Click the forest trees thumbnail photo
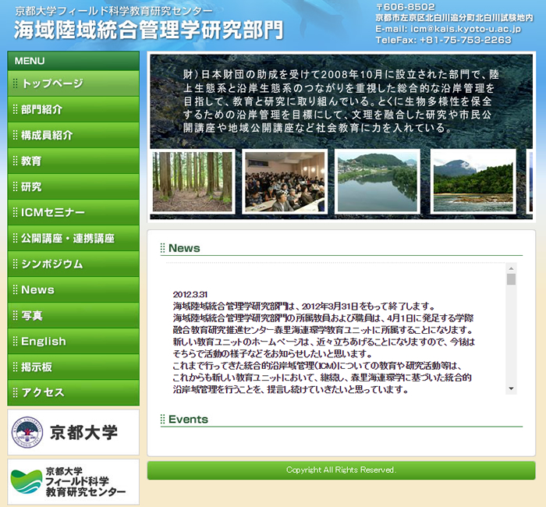Screen dimensions: 546x507 (192, 182)
